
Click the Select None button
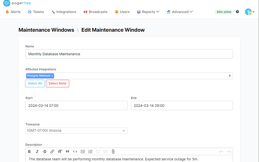point(57,83)
